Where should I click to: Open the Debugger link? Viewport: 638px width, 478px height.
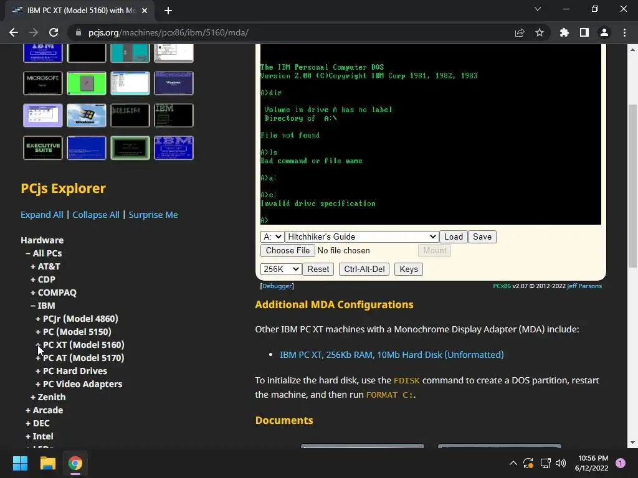click(x=277, y=286)
